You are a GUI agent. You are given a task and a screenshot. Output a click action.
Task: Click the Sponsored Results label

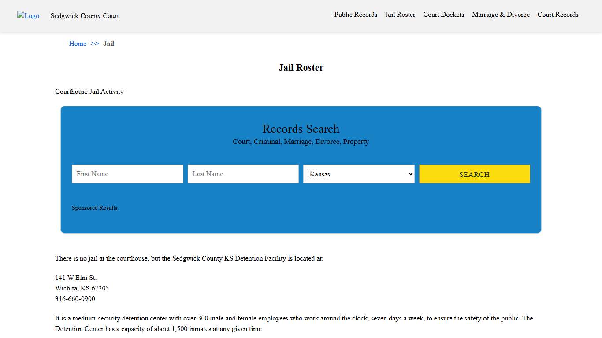coord(95,208)
